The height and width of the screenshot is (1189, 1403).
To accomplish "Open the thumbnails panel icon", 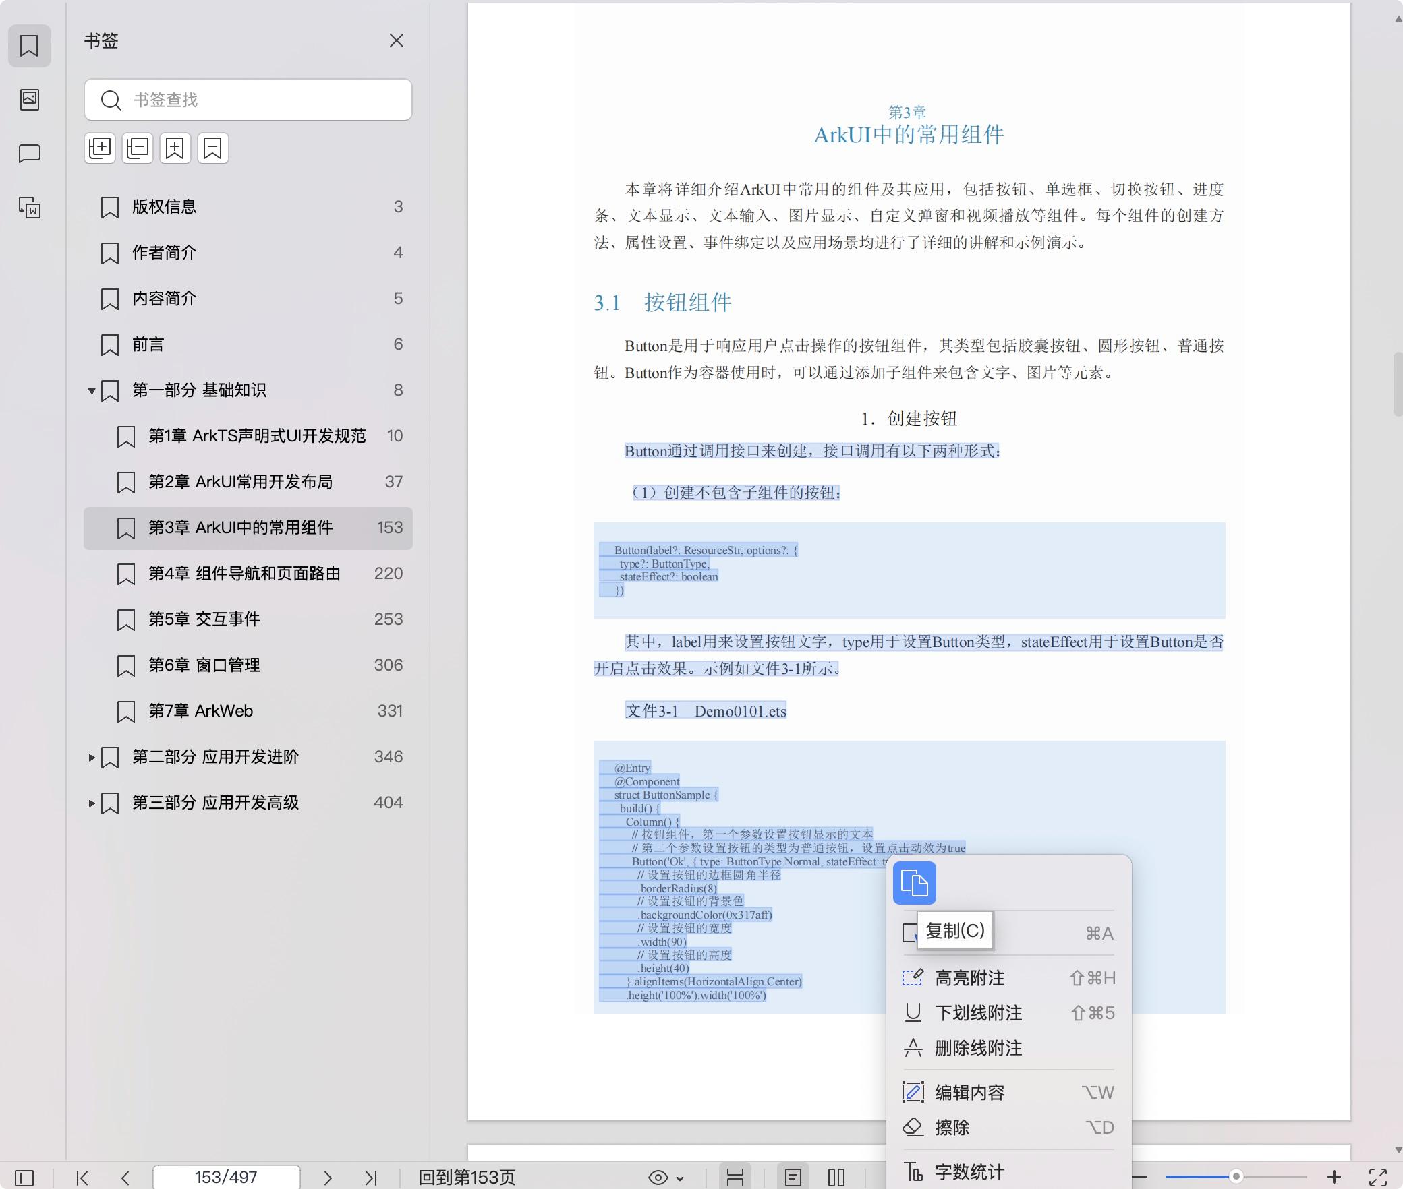I will coord(29,100).
